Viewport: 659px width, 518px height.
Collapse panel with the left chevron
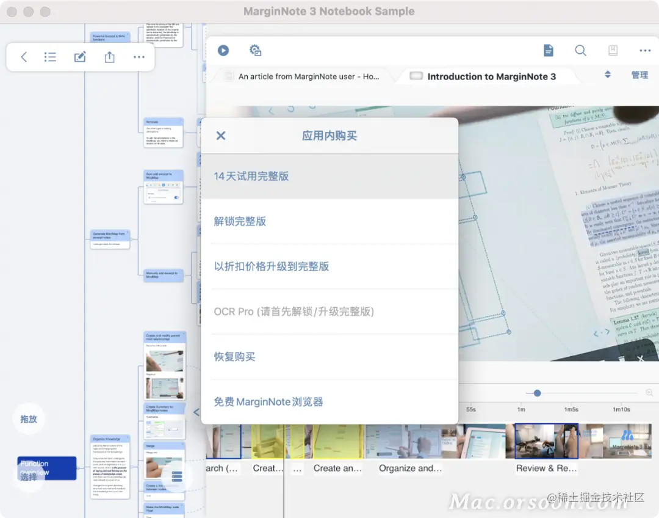click(196, 412)
